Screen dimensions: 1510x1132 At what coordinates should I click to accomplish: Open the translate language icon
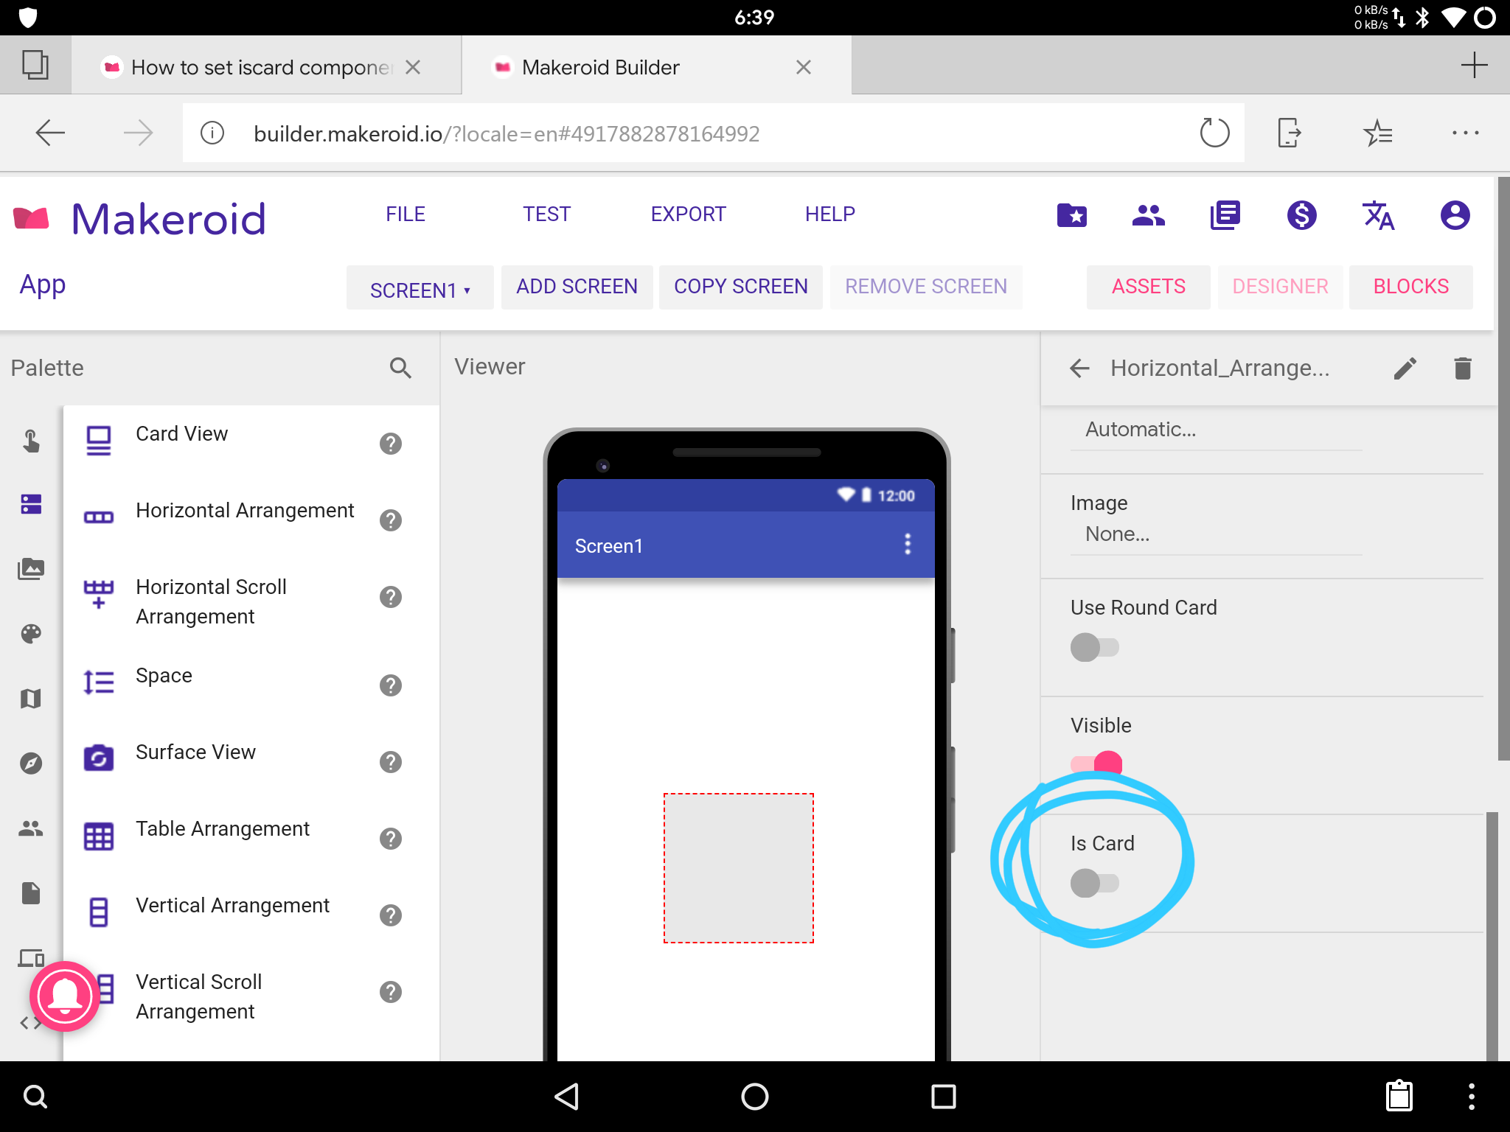click(x=1378, y=215)
